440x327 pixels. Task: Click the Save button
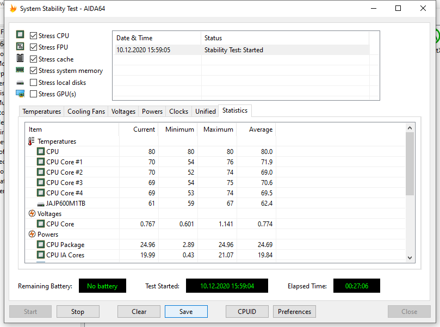click(x=186, y=312)
